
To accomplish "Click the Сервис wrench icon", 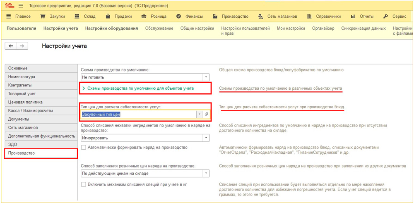I will point(385,17).
